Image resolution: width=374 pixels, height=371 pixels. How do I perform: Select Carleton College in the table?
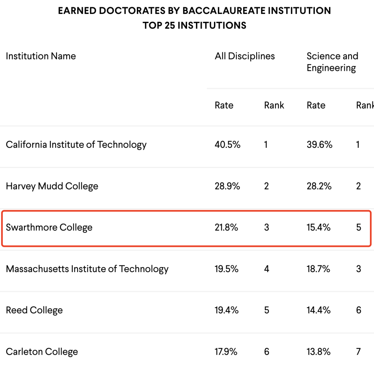pyautogui.click(x=42, y=352)
